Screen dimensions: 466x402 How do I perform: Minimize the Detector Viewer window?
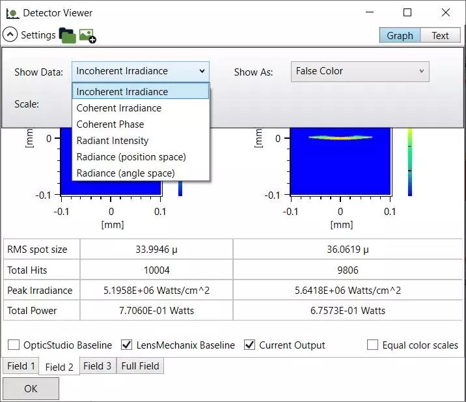(x=370, y=12)
